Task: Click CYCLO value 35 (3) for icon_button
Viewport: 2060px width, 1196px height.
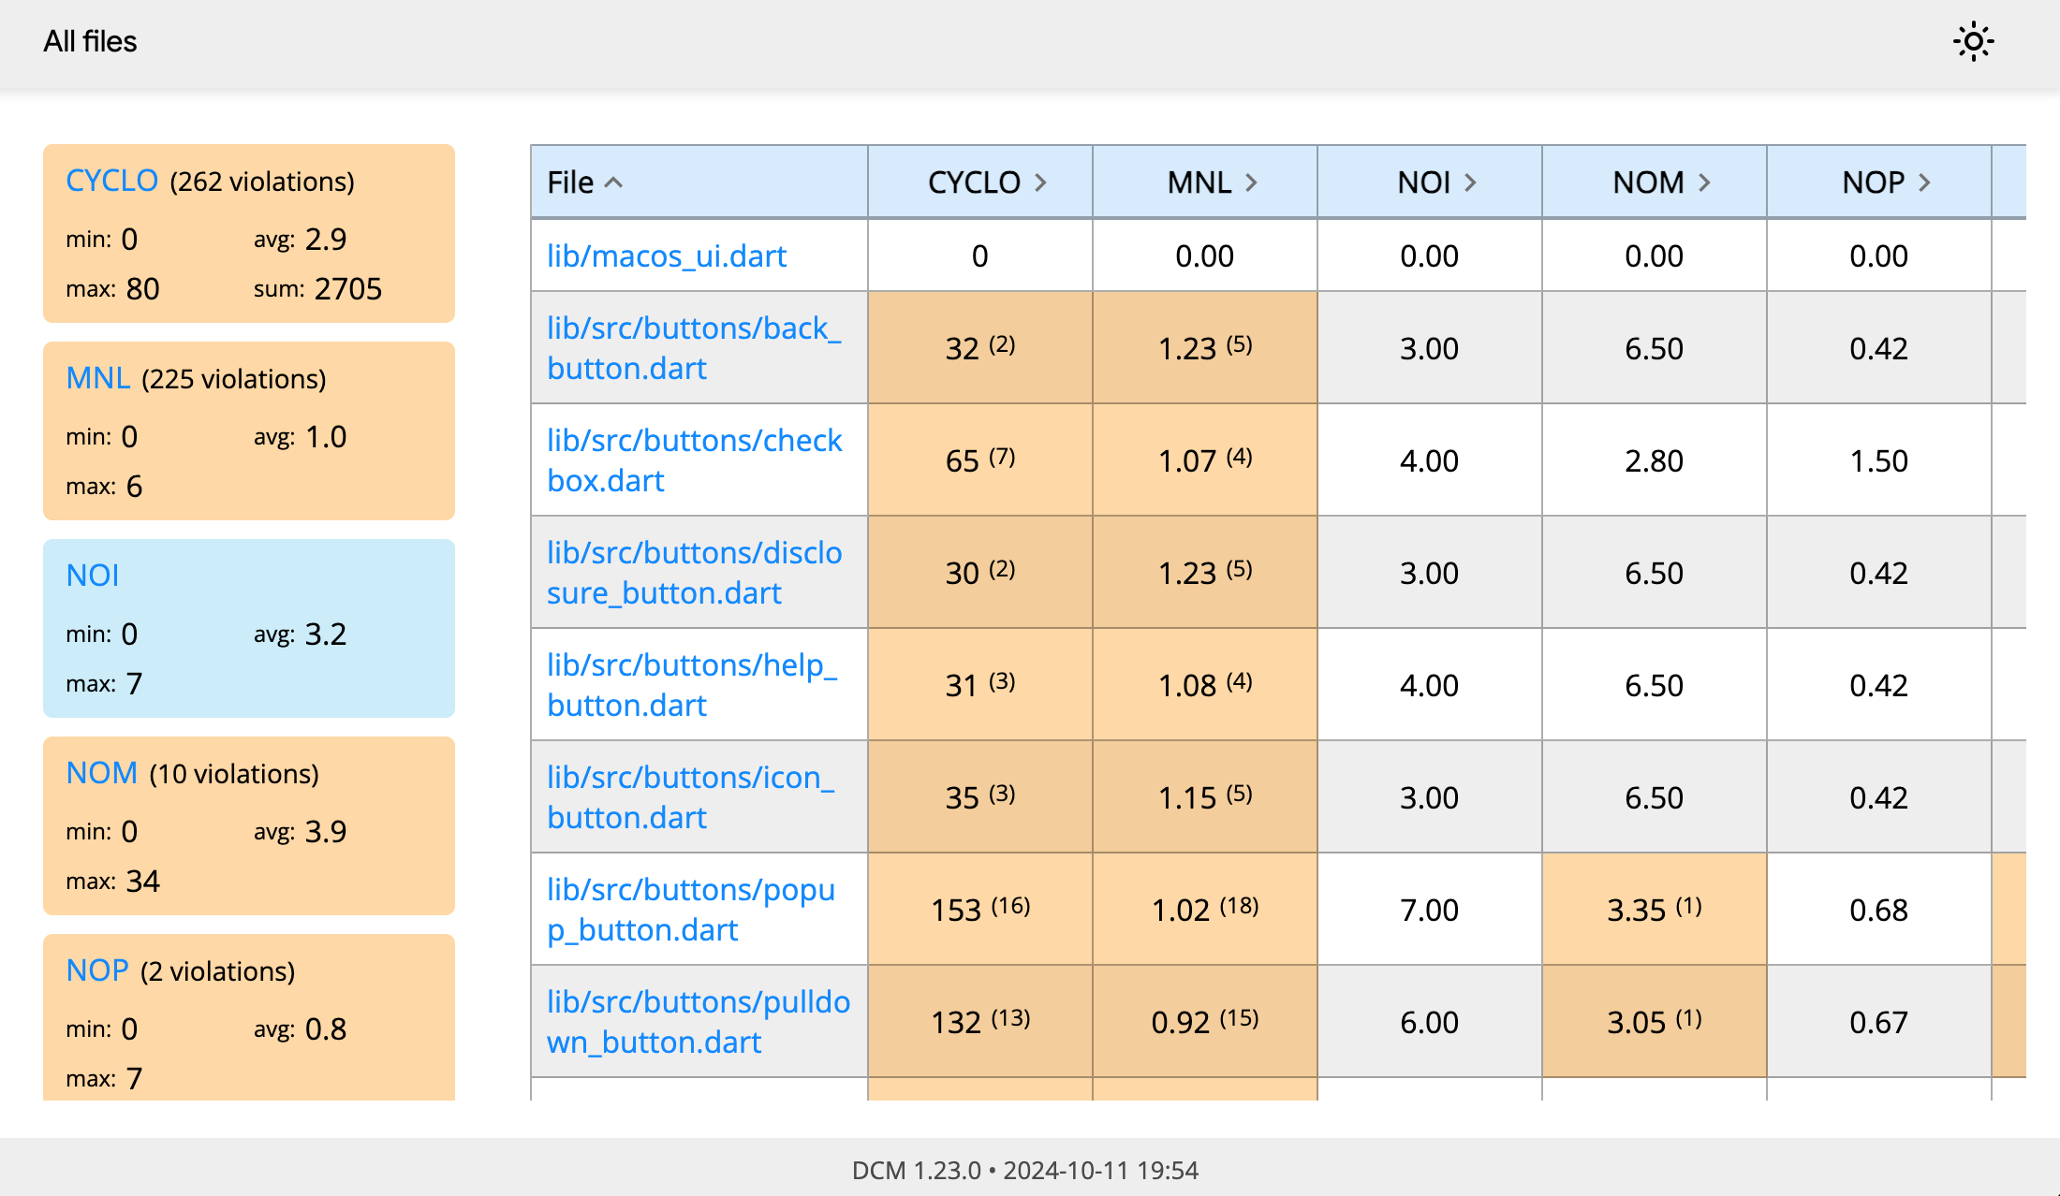Action: [980, 796]
